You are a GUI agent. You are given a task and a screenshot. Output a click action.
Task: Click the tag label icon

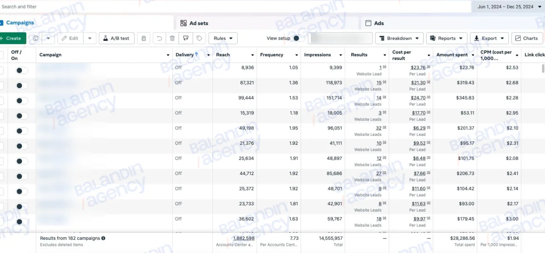point(199,38)
